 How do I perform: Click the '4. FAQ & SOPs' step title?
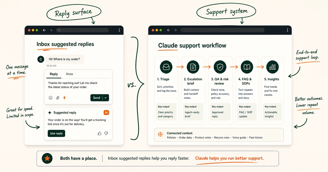pos(245,81)
